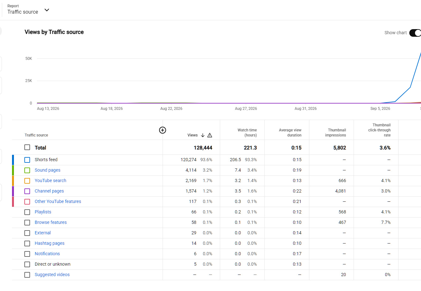Viewport: 421px width, 291px height.
Task: Click the add metric plus icon
Action: 163,130
